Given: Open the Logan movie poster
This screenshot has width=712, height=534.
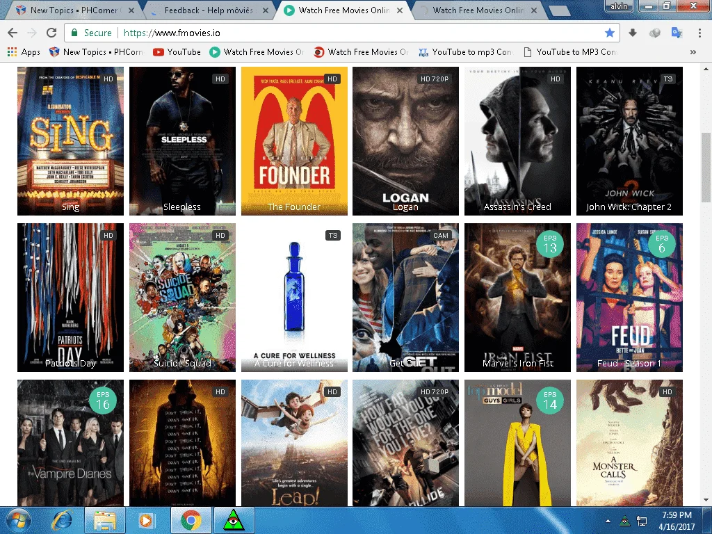Looking at the screenshot, I should point(405,140).
